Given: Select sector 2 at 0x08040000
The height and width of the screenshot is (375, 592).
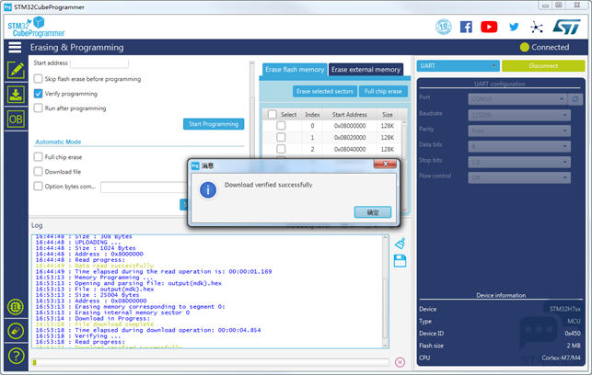Looking at the screenshot, I should tap(281, 149).
